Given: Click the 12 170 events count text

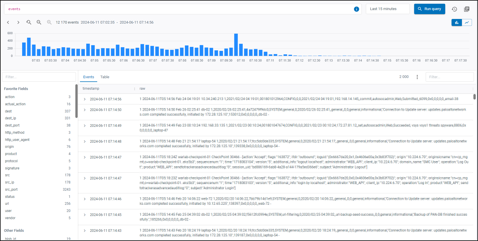Looking at the screenshot, I should click(67, 22).
